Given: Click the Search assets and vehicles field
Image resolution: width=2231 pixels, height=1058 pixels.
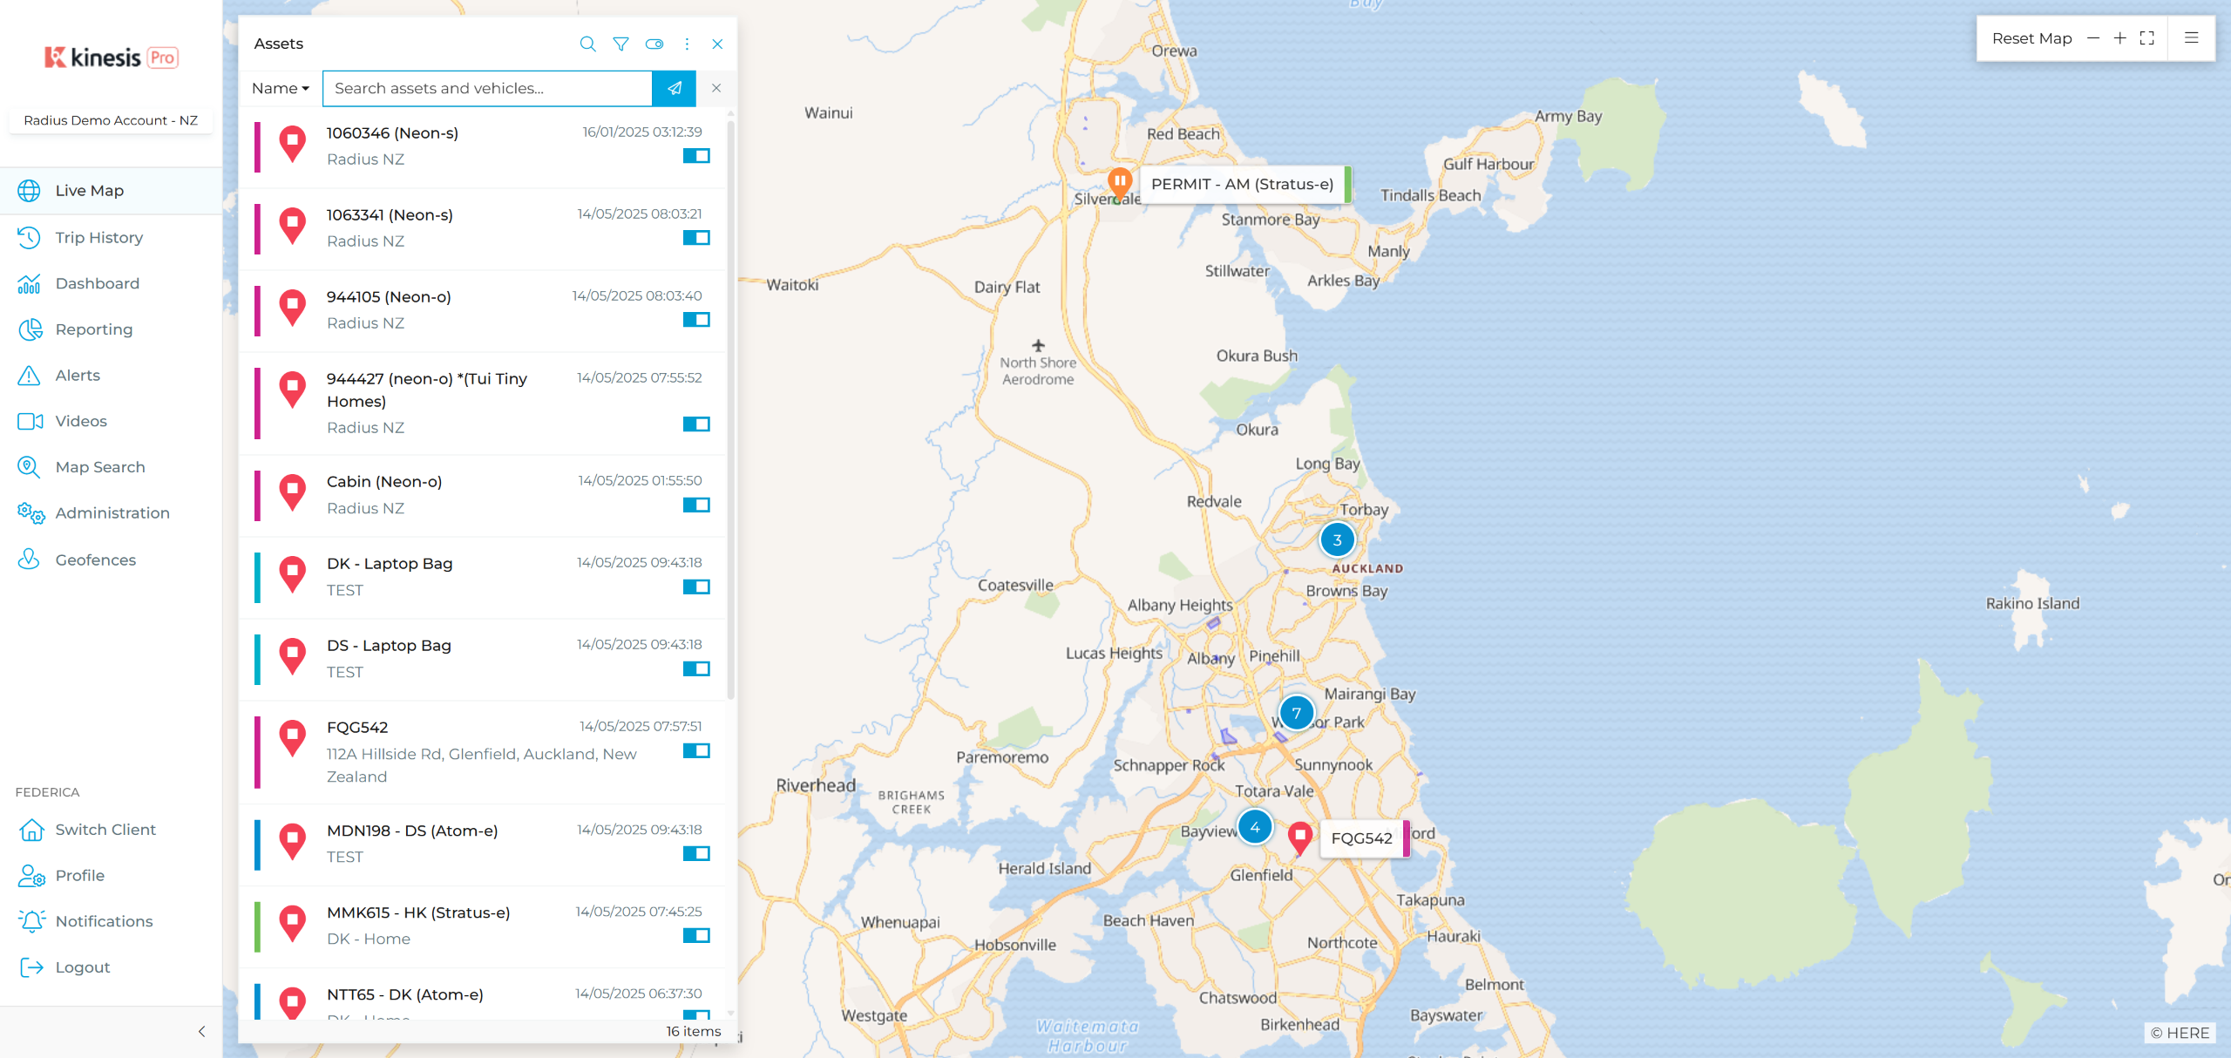Looking at the screenshot, I should pos(487,88).
